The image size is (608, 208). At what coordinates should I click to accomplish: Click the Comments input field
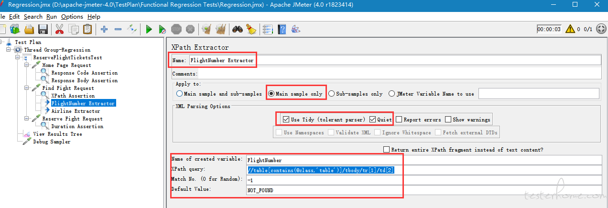[400, 74]
